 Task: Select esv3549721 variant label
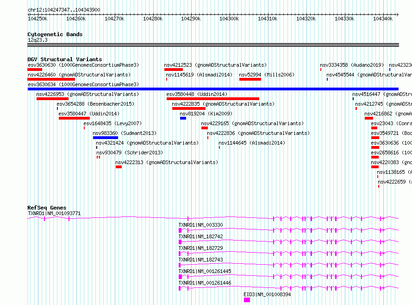point(392,133)
